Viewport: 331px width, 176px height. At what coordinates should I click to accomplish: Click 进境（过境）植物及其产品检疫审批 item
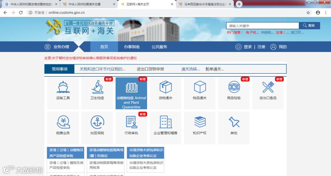66,165
